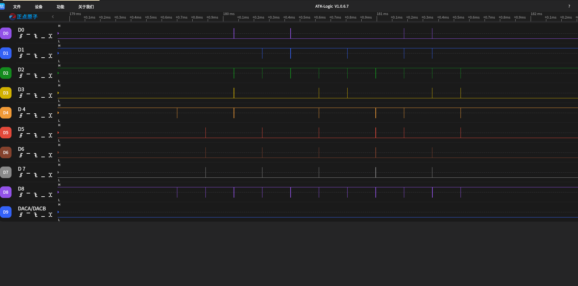
Task: Click the purple D8 channel badge
Action: [x=6, y=192]
